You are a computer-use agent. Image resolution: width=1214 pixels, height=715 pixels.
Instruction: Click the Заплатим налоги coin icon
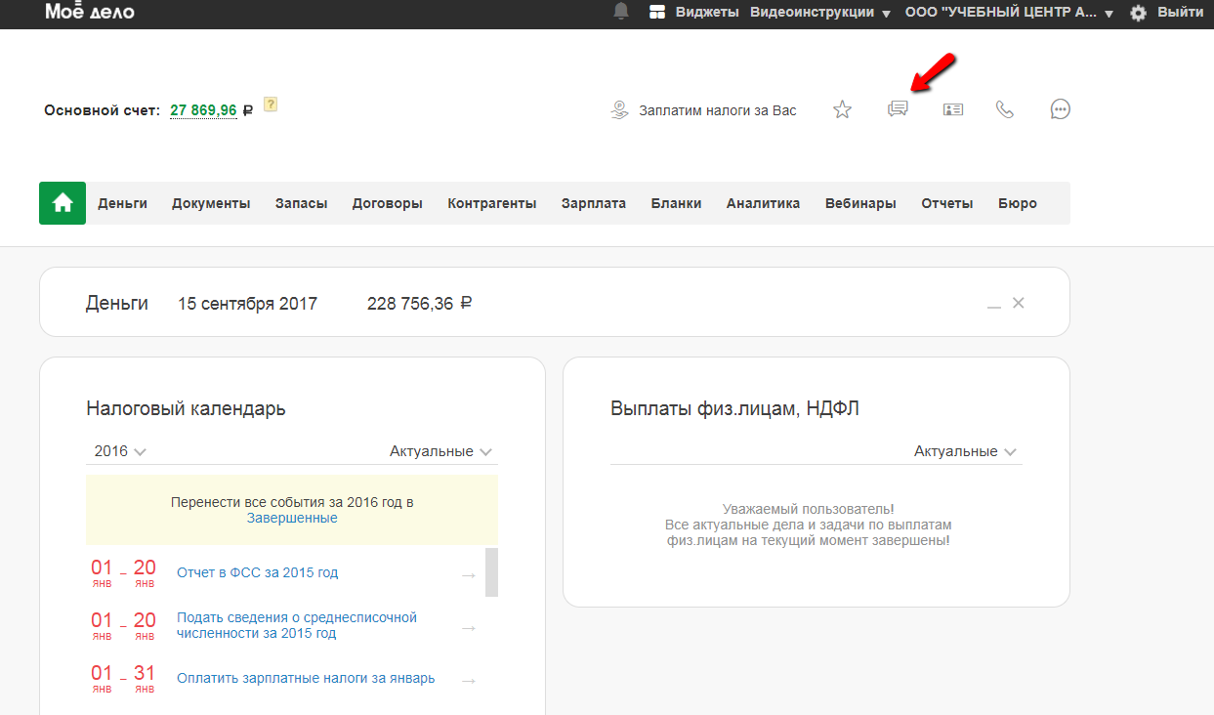619,109
